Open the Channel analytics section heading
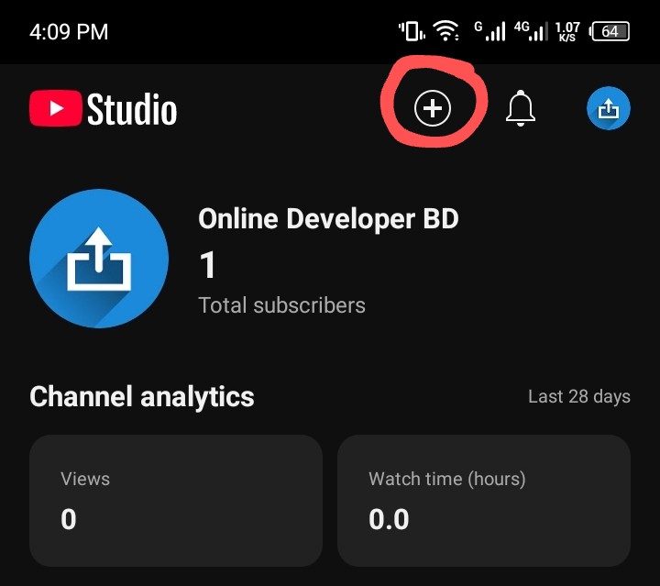 142,396
